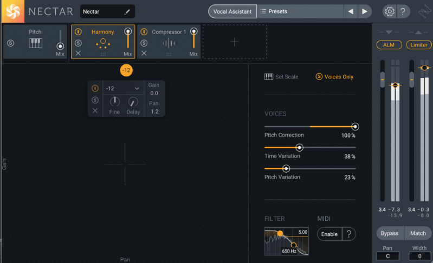Click the input gain fader handle
The width and height of the screenshot is (433, 263).
[383, 80]
